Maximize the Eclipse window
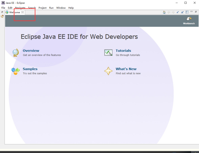The height and width of the screenshot is (153, 199). [x=185, y=3]
